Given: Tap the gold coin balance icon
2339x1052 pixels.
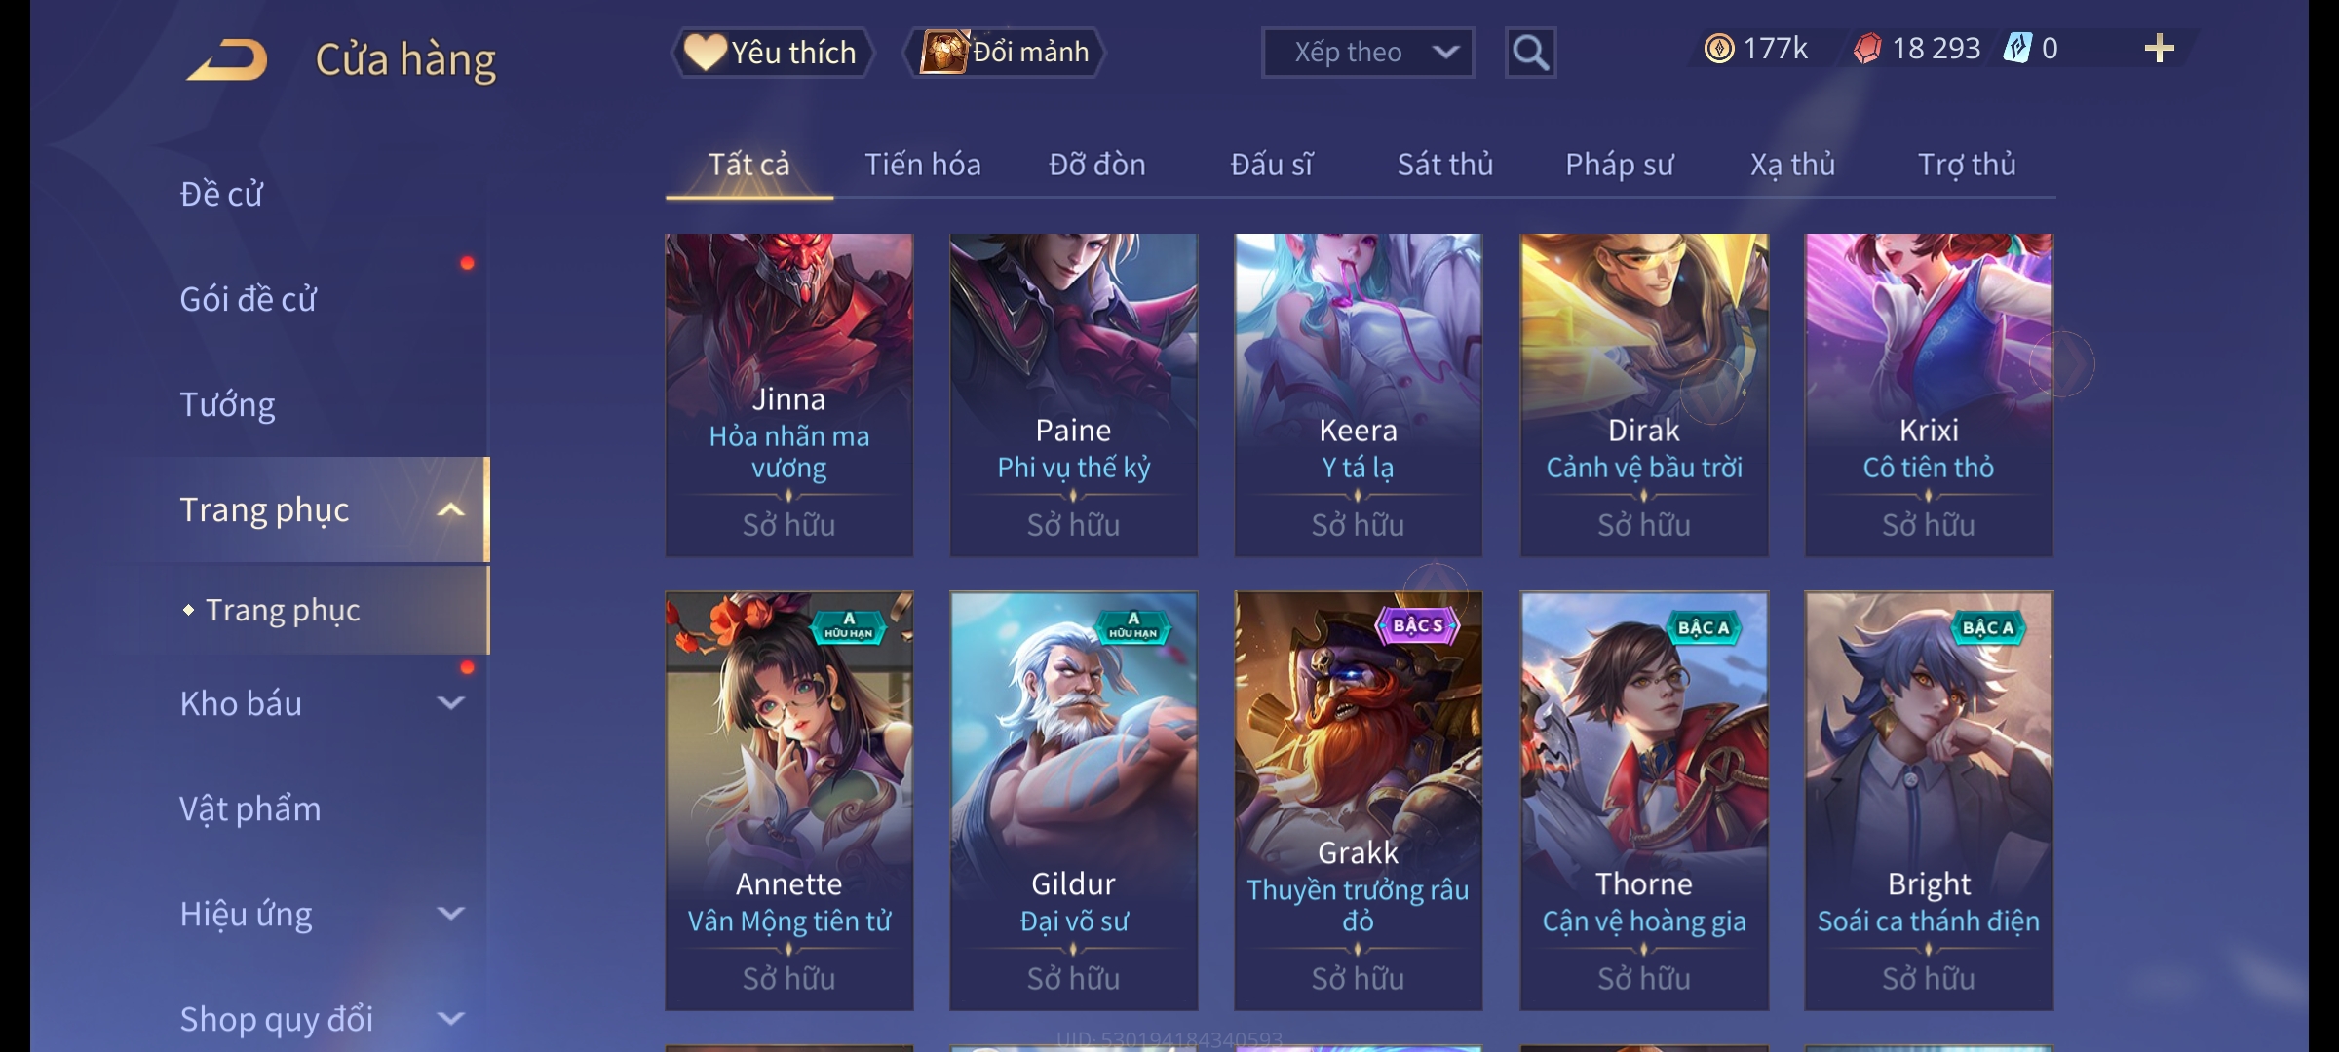Looking at the screenshot, I should click(x=1719, y=49).
